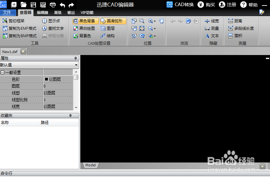
Task: Redo action arrow icon
Action: click(71, 5)
